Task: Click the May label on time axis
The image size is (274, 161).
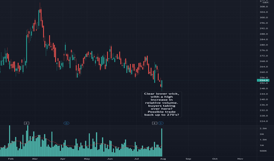Action: (x=87, y=159)
